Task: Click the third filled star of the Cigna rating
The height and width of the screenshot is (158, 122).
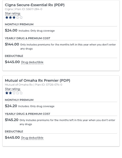Action: point(14,17)
